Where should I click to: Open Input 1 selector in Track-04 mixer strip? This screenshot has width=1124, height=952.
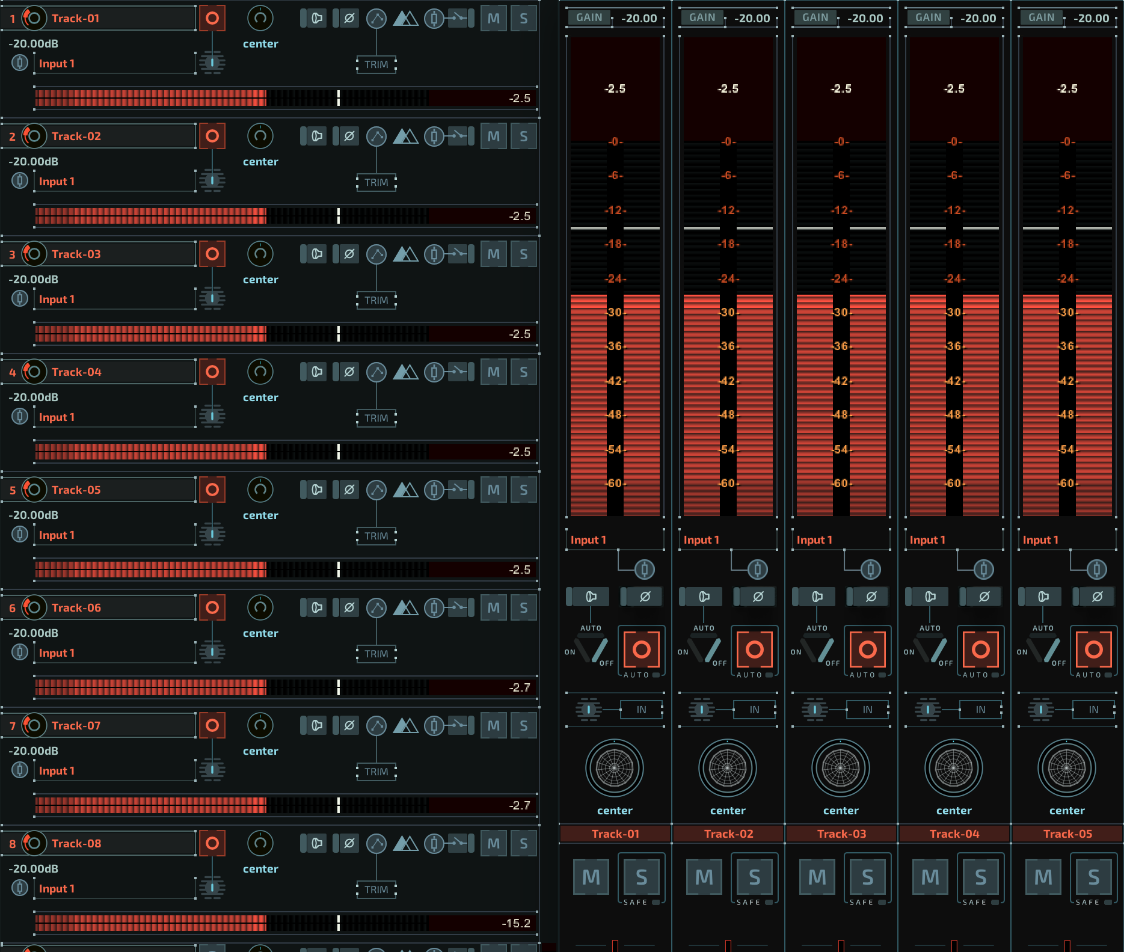tap(954, 539)
